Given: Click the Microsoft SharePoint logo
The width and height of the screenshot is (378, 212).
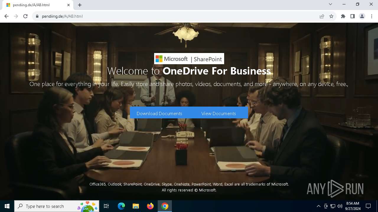Looking at the screenshot, I should point(189,59).
